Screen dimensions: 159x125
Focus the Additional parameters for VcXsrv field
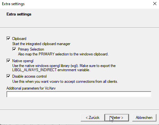(79, 94)
